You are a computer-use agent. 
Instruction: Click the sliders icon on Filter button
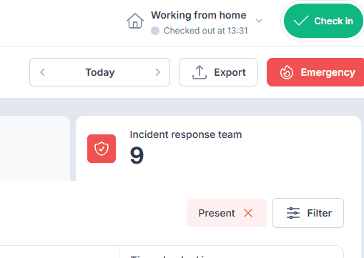[x=293, y=213]
